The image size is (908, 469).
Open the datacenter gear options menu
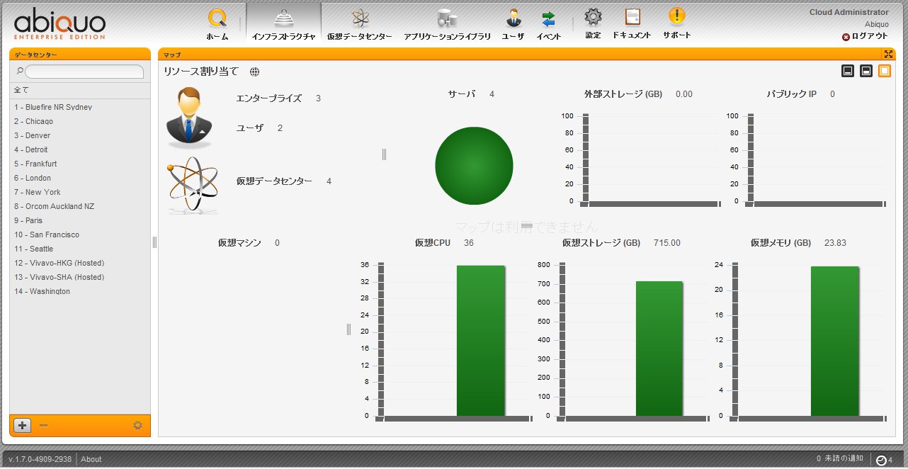[x=137, y=425]
